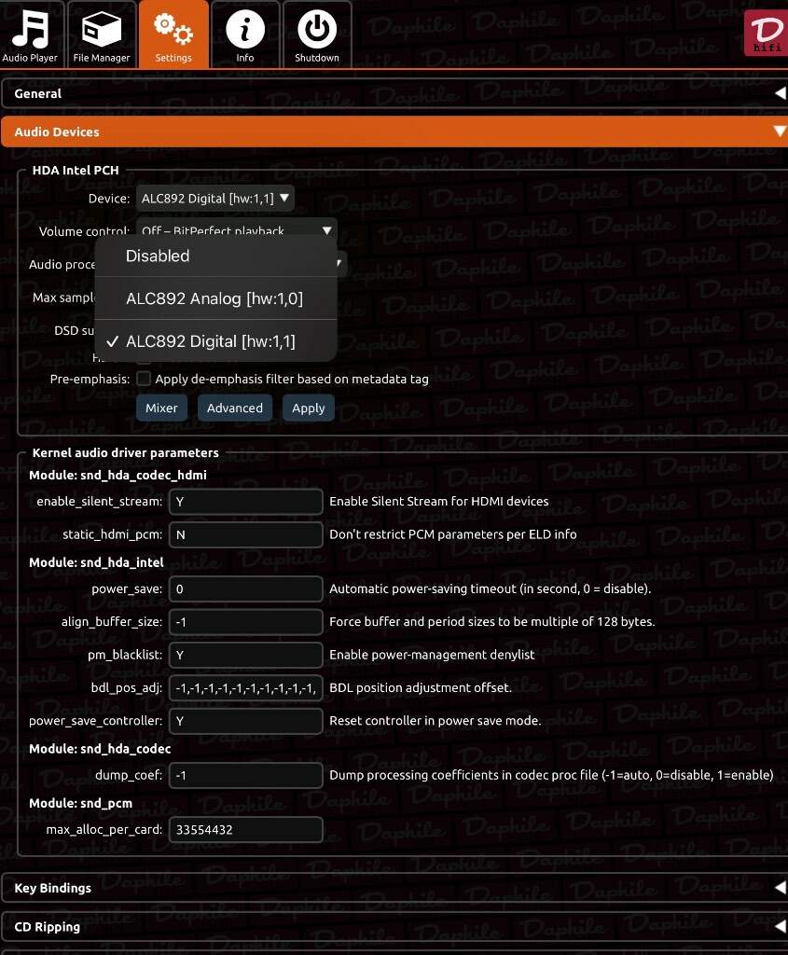Choose ALC892 Analog [hw:1,0] option
The width and height of the screenshot is (788, 955).
(215, 298)
